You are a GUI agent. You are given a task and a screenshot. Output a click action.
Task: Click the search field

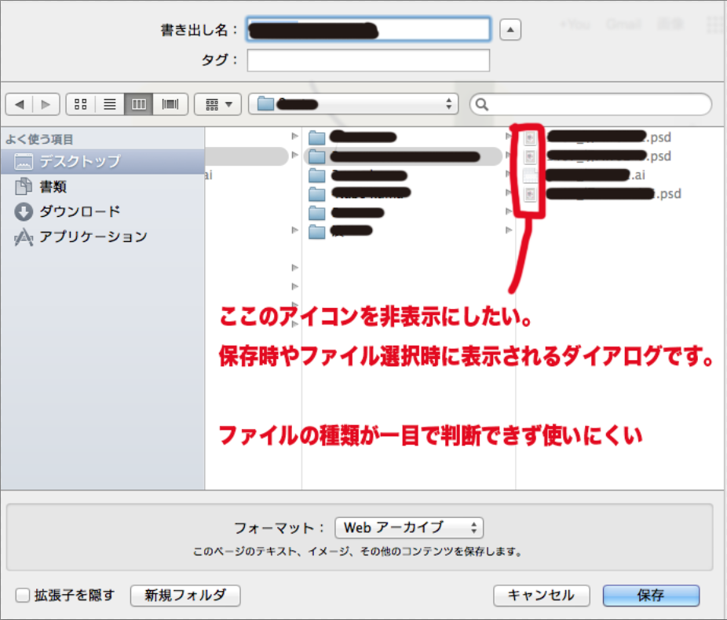(x=590, y=104)
